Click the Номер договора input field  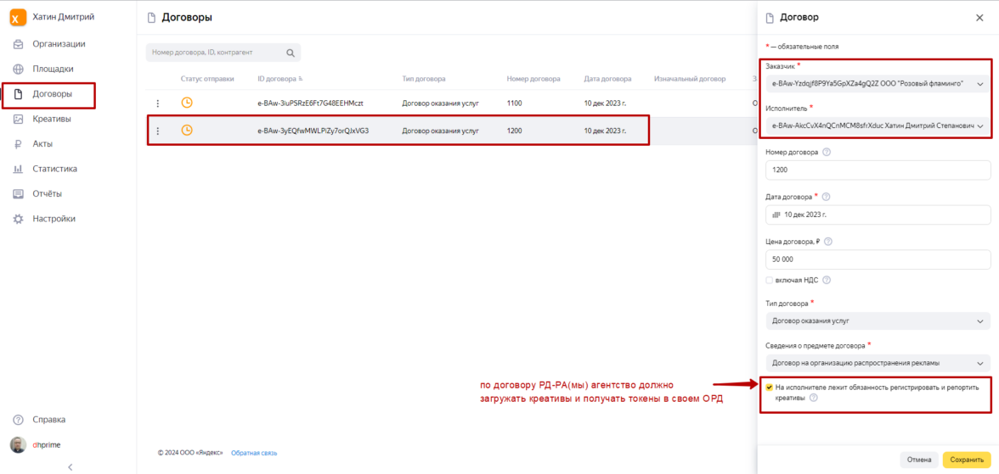click(x=878, y=170)
